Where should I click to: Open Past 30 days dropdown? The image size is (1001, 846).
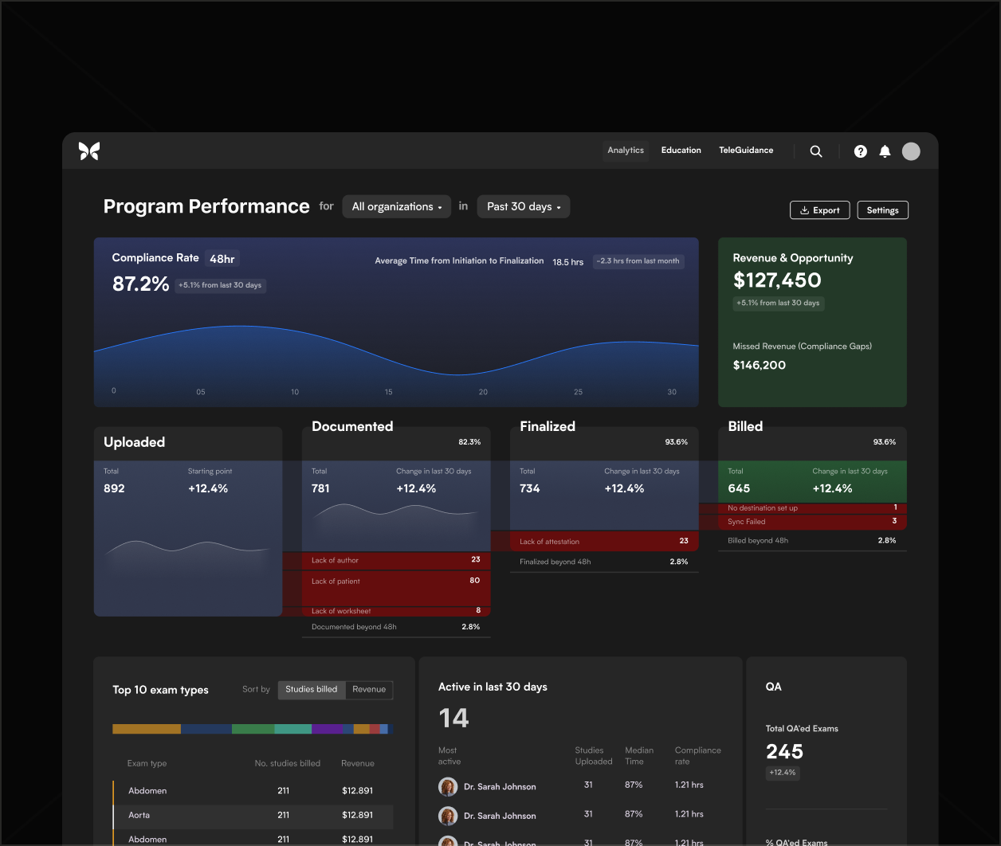click(524, 207)
